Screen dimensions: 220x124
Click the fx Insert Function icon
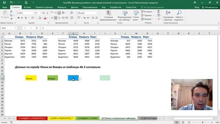[37, 28]
